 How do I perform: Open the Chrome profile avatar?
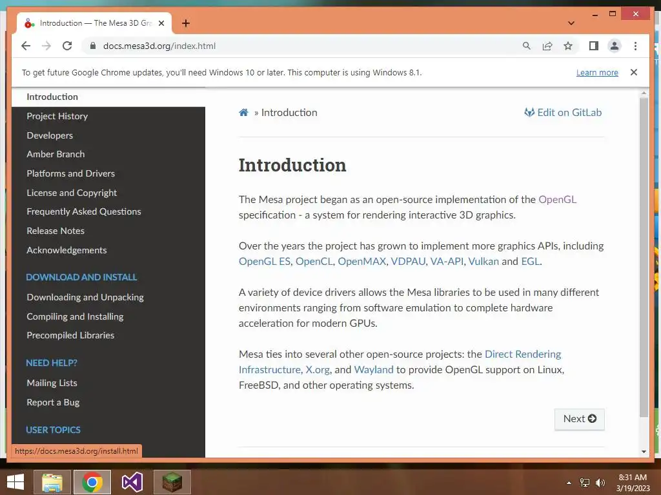(615, 46)
